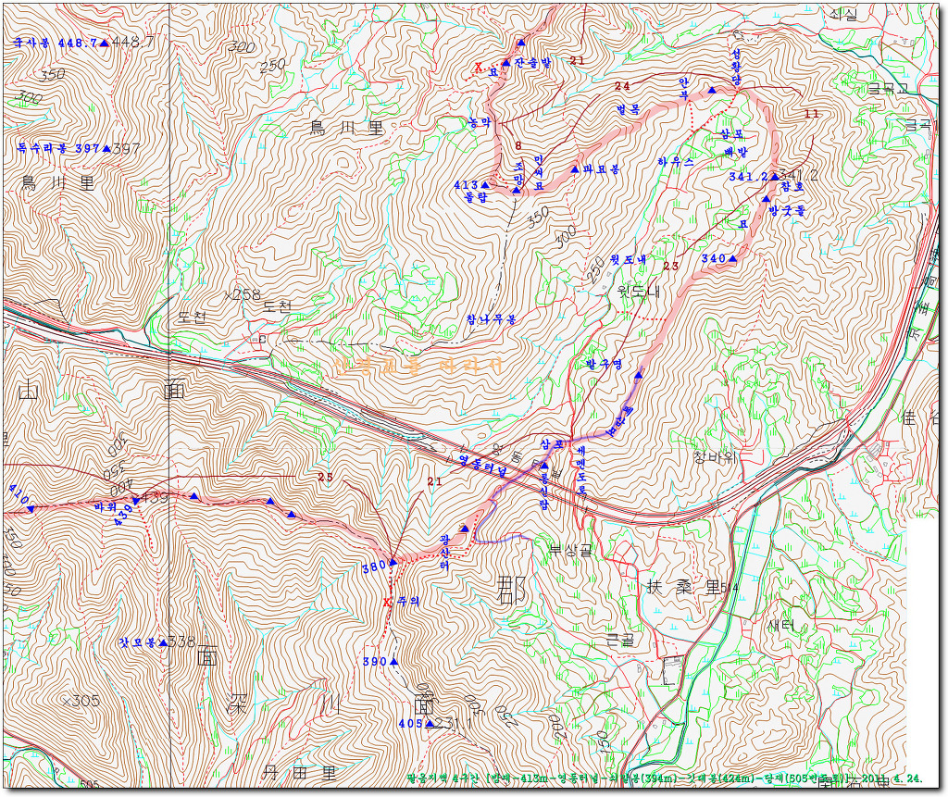This screenshot has height=797, width=948.
Task: Select the triangle marker labeled 340
Action: 732,259
